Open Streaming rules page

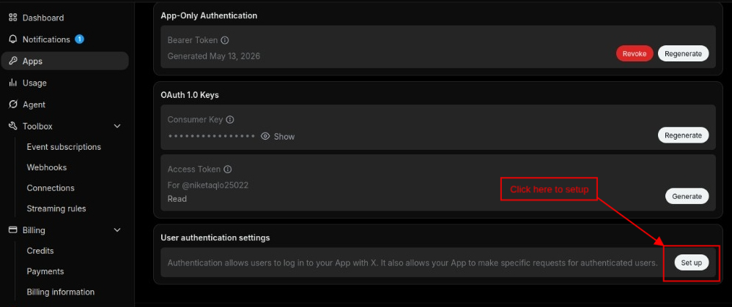(x=56, y=208)
